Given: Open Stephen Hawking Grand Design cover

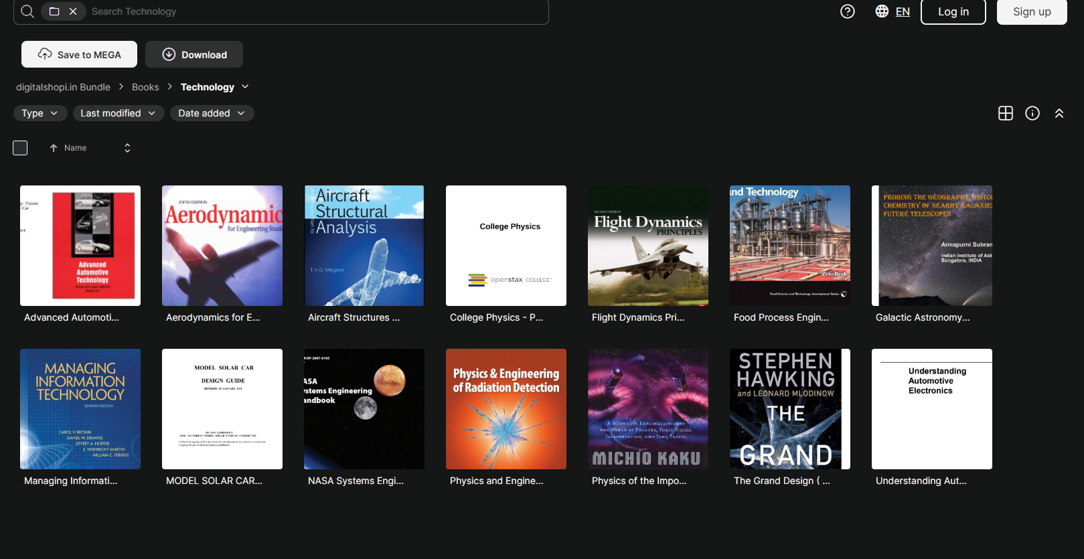Looking at the screenshot, I should coord(790,409).
